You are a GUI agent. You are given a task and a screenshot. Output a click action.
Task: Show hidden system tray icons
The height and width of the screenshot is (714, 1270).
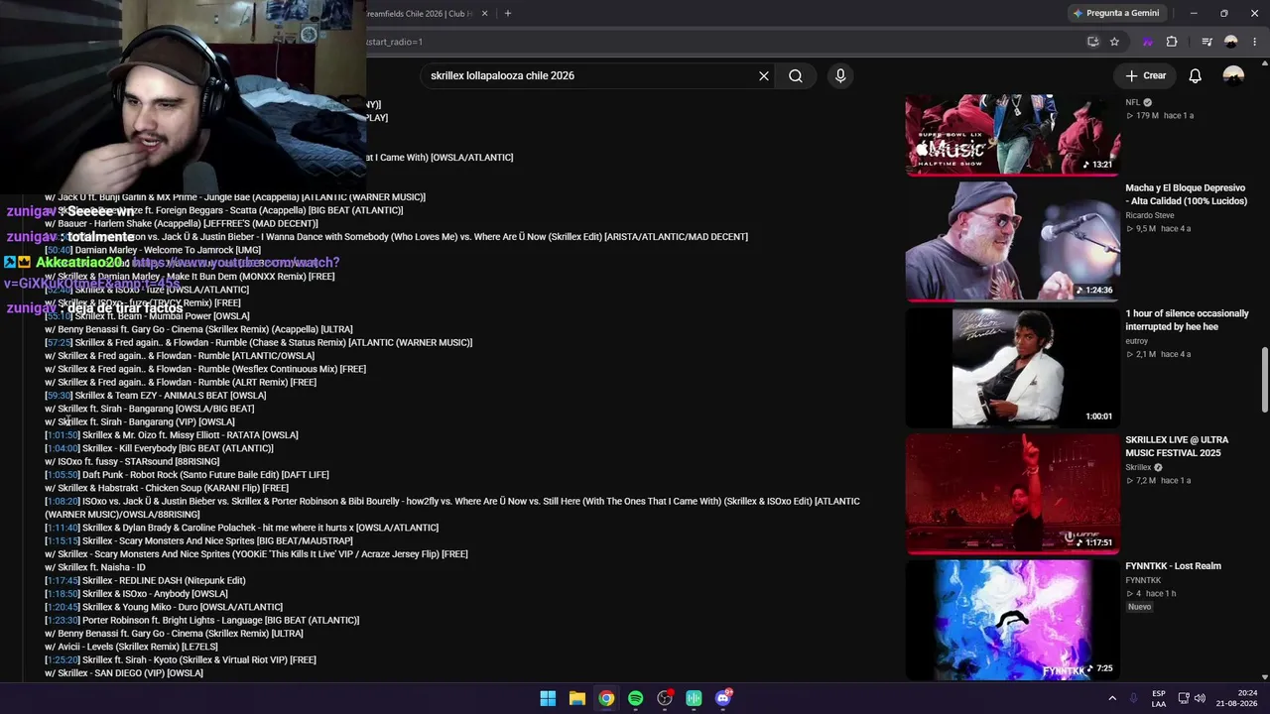(1112, 698)
